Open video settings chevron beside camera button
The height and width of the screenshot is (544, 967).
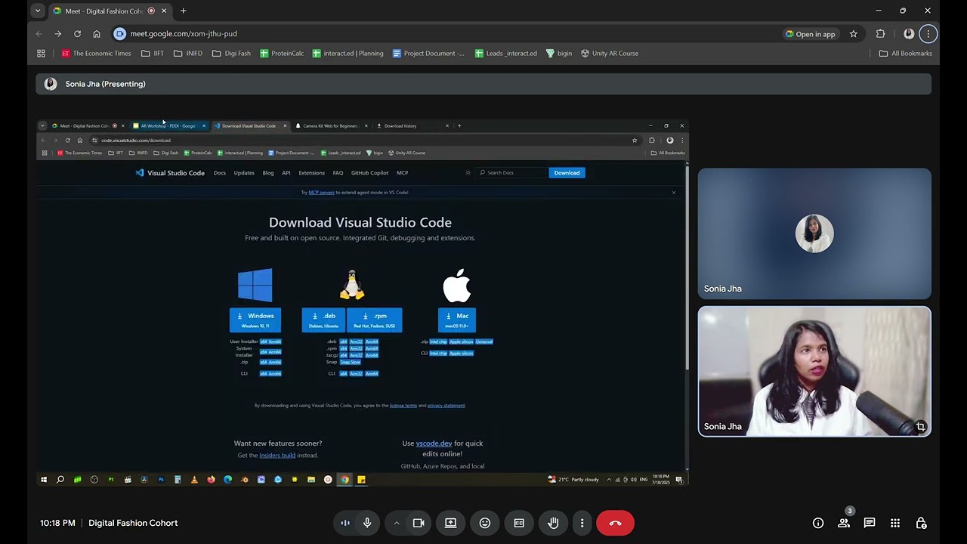396,523
